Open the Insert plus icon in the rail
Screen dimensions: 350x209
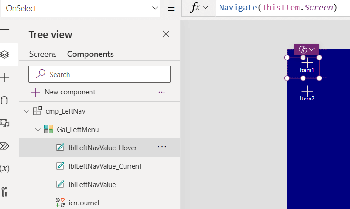pos(5,77)
